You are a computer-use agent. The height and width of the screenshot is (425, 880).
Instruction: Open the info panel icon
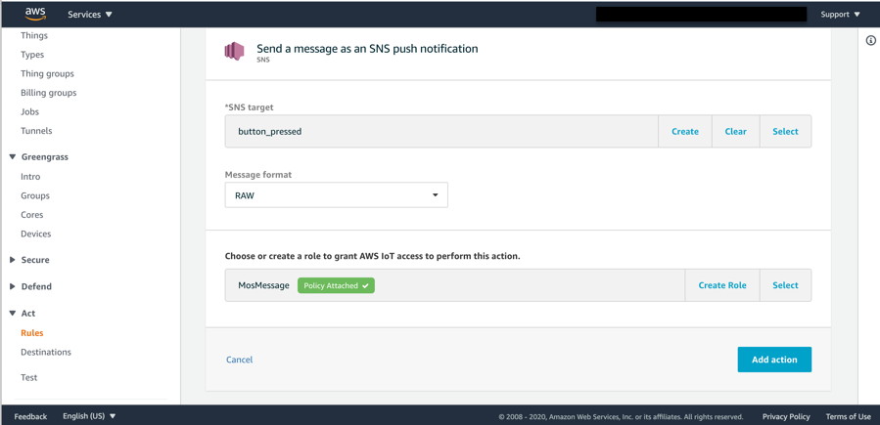871,40
